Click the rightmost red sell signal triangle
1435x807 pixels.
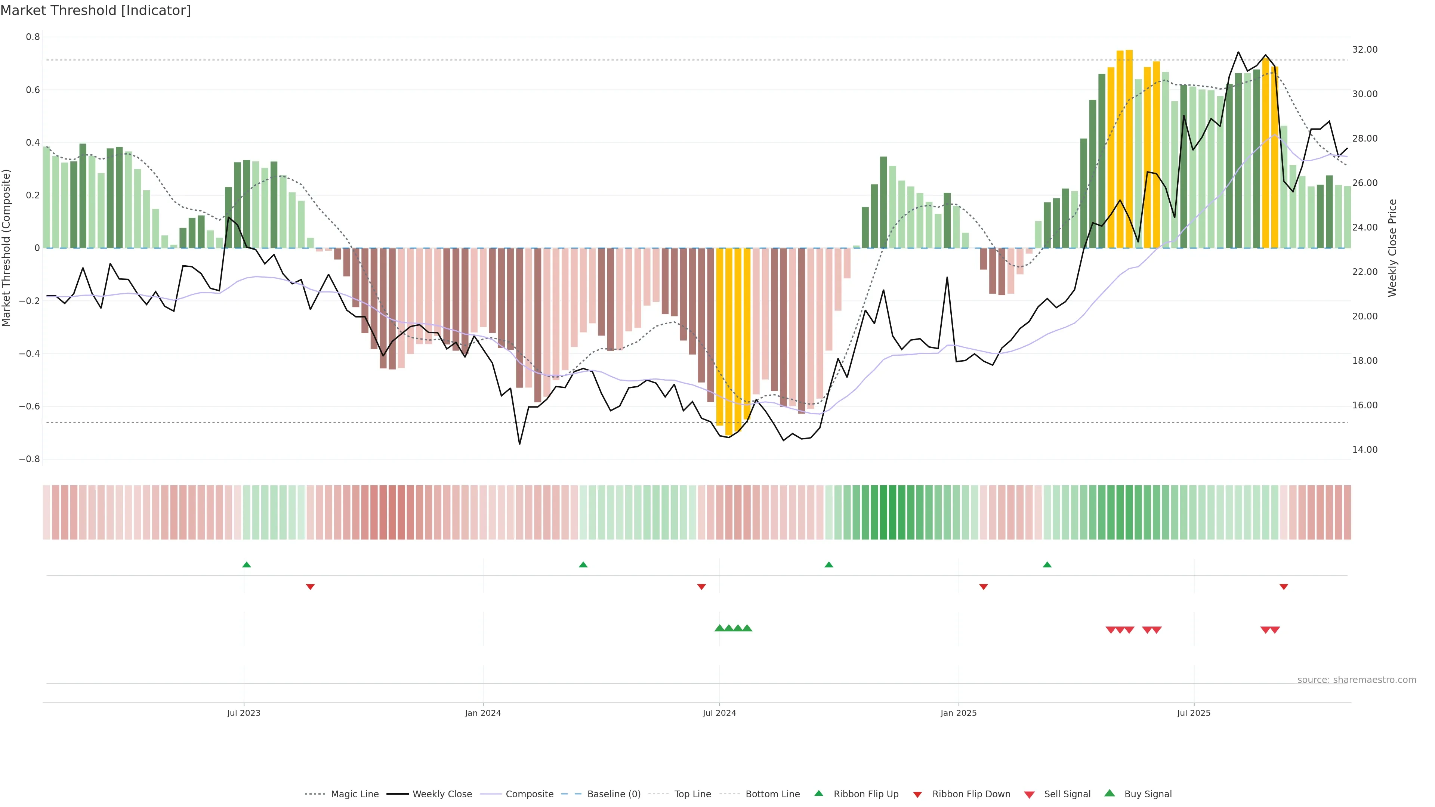coord(1275,630)
